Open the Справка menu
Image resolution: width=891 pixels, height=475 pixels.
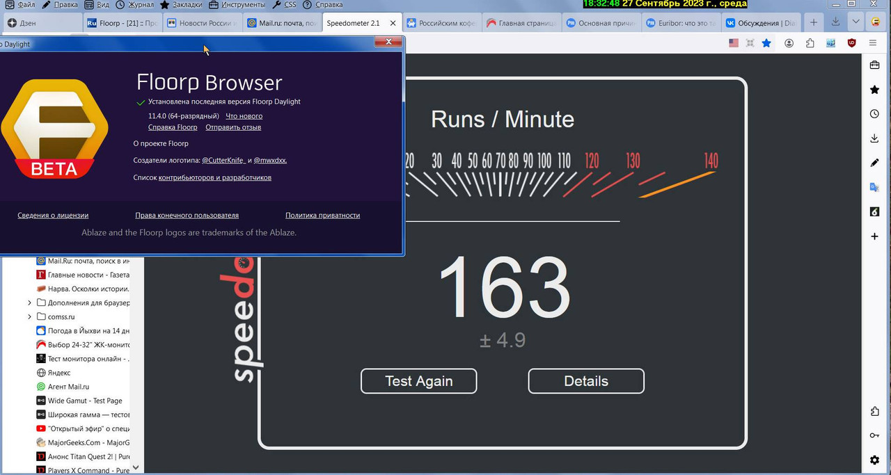coord(323,4)
